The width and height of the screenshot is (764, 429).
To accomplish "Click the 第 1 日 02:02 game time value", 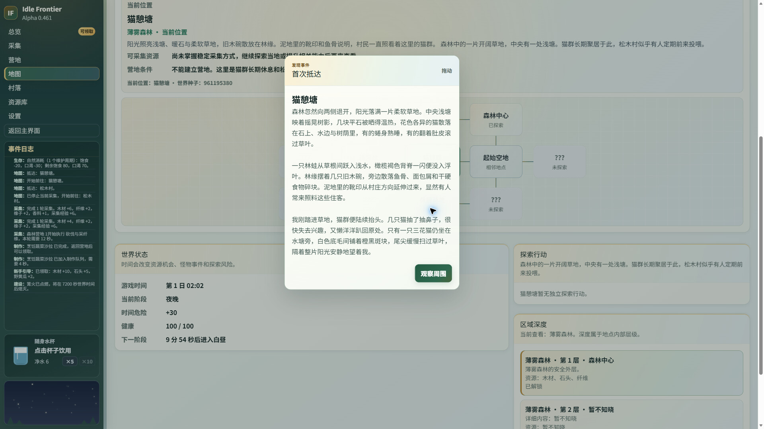I will point(185,286).
